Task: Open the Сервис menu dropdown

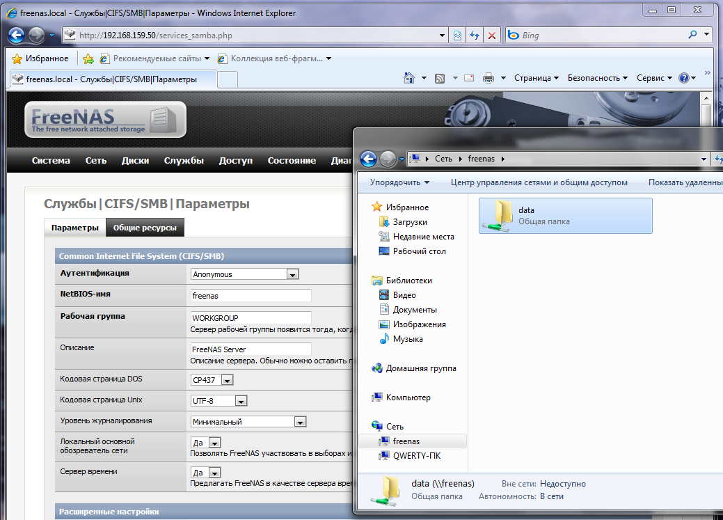Action: (x=654, y=78)
